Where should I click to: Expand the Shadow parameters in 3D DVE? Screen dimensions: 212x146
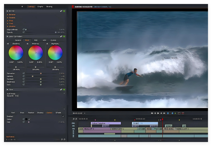(x=8, y=26)
